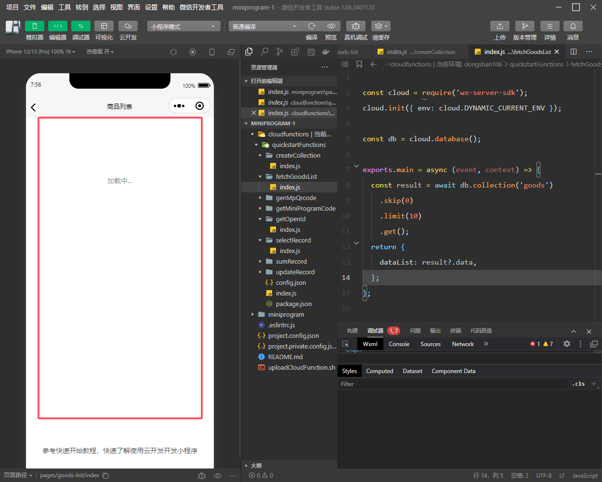This screenshot has height=482, width=602.
Task: Click the 行 14, 列 5 cursor position
Action: tap(488, 475)
